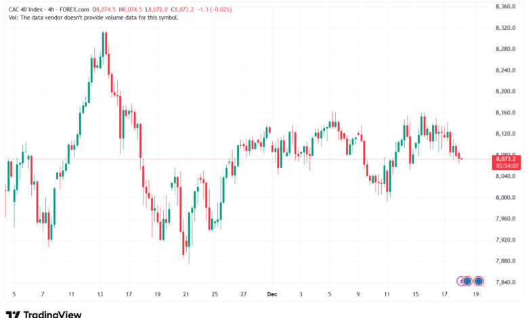Select the red current price label 8,073.2
Screen dimensions: 528x318
[507, 158]
